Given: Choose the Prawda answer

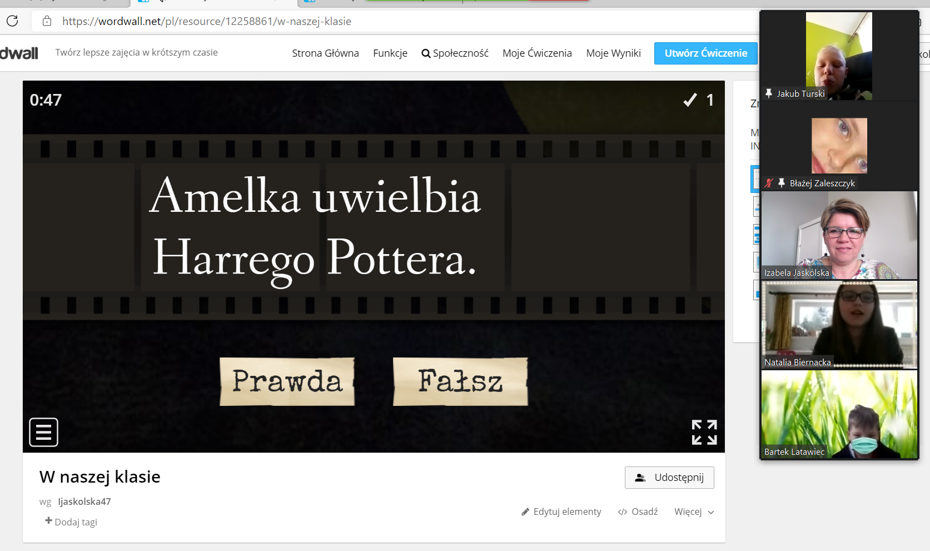Looking at the screenshot, I should (x=287, y=381).
